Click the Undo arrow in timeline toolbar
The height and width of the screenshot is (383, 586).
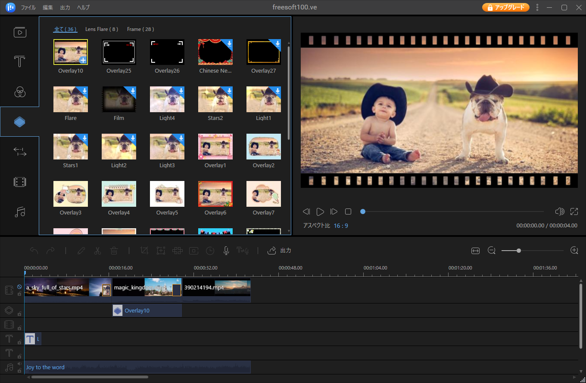(34, 251)
